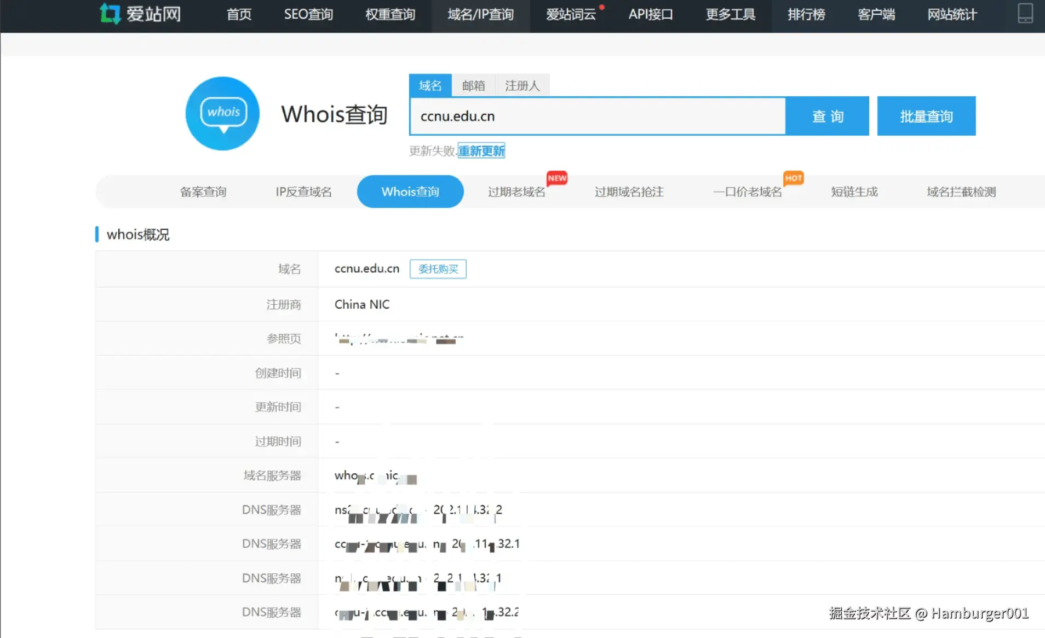
Task: Switch to the 邮箱 search tab
Action: 473,85
